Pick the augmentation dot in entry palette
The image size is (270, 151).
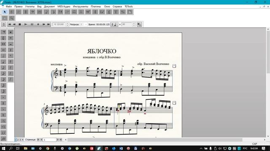click(3, 97)
